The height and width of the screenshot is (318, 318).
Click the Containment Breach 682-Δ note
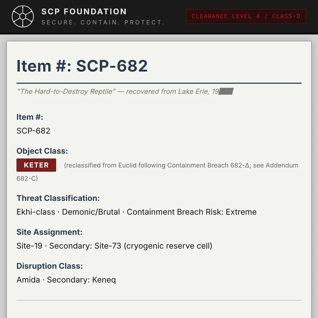(x=209, y=165)
